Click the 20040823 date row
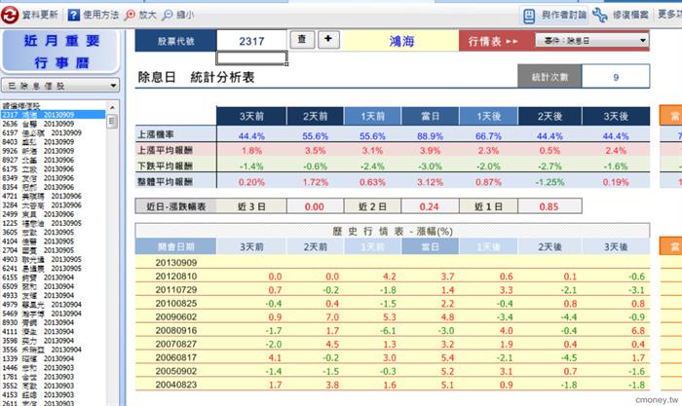The image size is (682, 406). (393, 385)
